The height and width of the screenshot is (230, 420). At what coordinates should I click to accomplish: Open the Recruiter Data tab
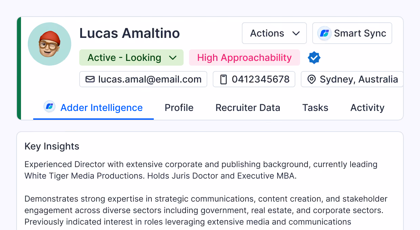(248, 108)
